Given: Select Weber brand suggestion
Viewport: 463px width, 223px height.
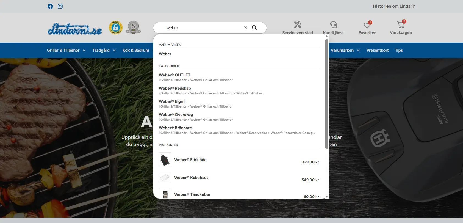Looking at the screenshot, I should [x=165, y=54].
